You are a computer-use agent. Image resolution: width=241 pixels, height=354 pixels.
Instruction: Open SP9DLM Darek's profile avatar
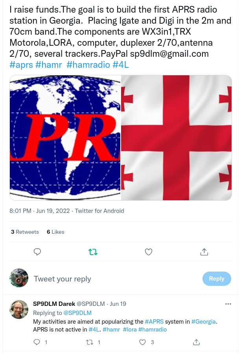tap(19, 309)
